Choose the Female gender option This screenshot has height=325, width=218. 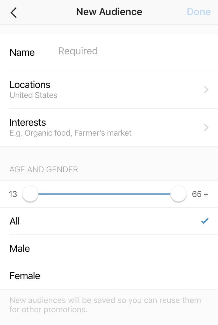(x=109, y=276)
